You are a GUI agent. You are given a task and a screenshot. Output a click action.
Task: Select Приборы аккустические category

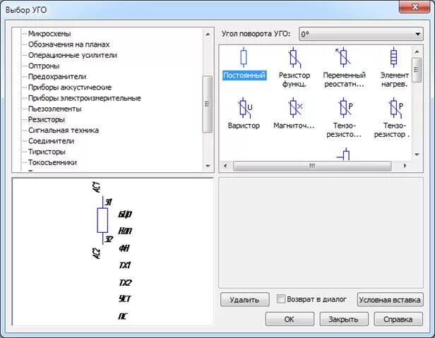pos(70,87)
